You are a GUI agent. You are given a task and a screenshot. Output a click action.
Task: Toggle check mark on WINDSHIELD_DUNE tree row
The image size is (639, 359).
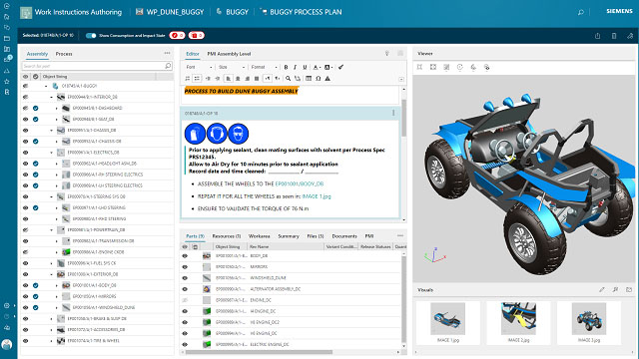point(36,308)
